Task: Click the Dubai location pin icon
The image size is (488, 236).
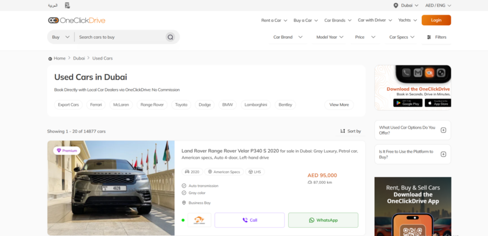Action: pyautogui.click(x=396, y=5)
